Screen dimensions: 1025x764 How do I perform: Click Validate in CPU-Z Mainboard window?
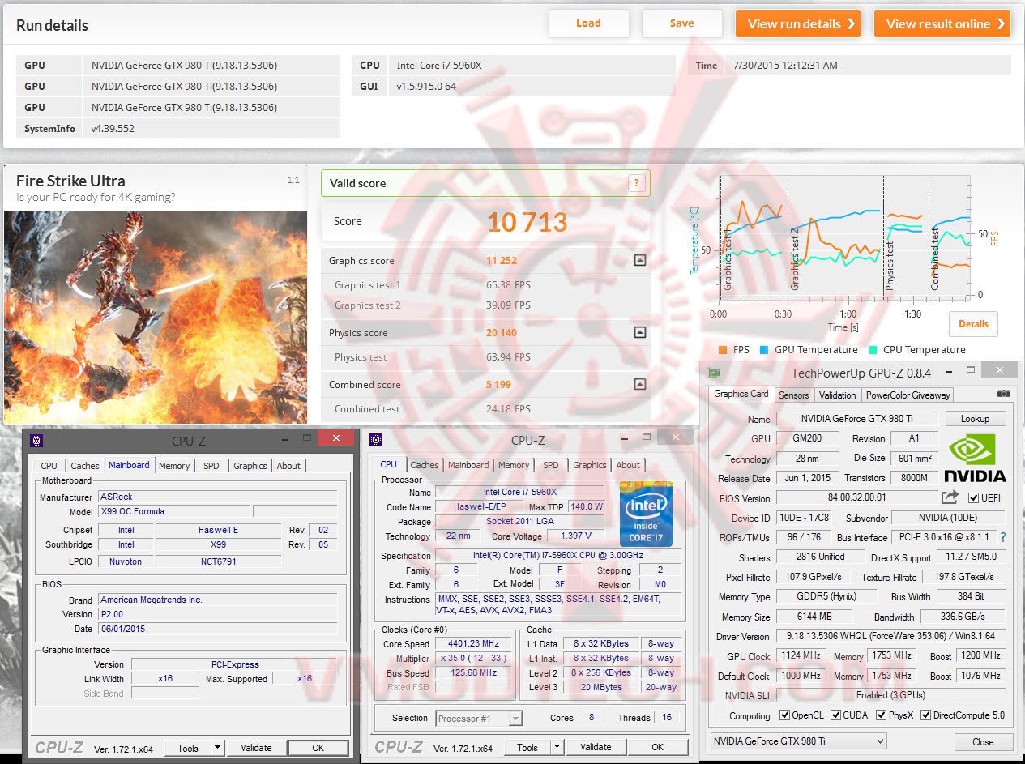pyautogui.click(x=256, y=748)
